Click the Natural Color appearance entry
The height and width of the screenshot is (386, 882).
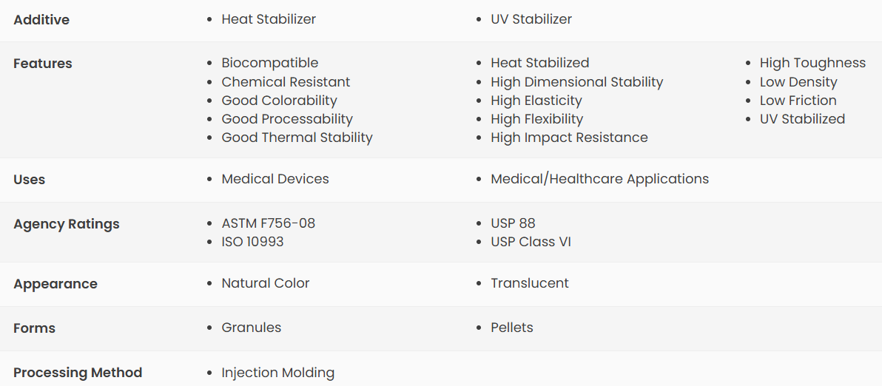click(x=266, y=283)
